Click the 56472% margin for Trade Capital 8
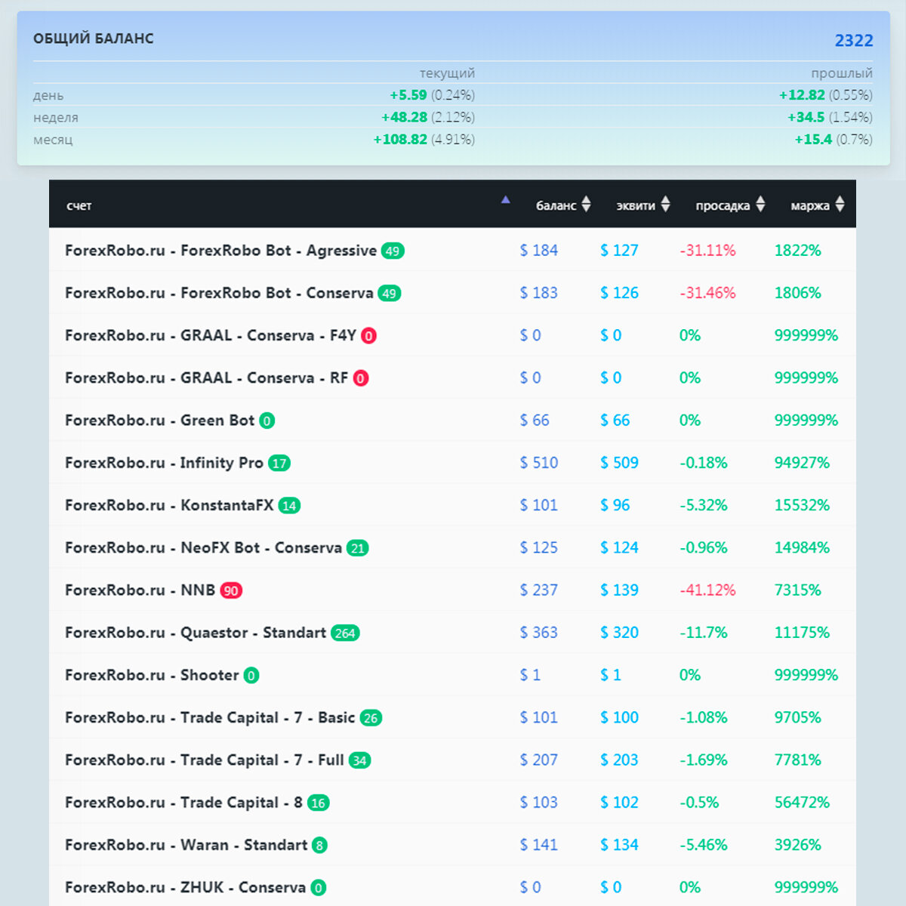This screenshot has width=906, height=906. [802, 803]
